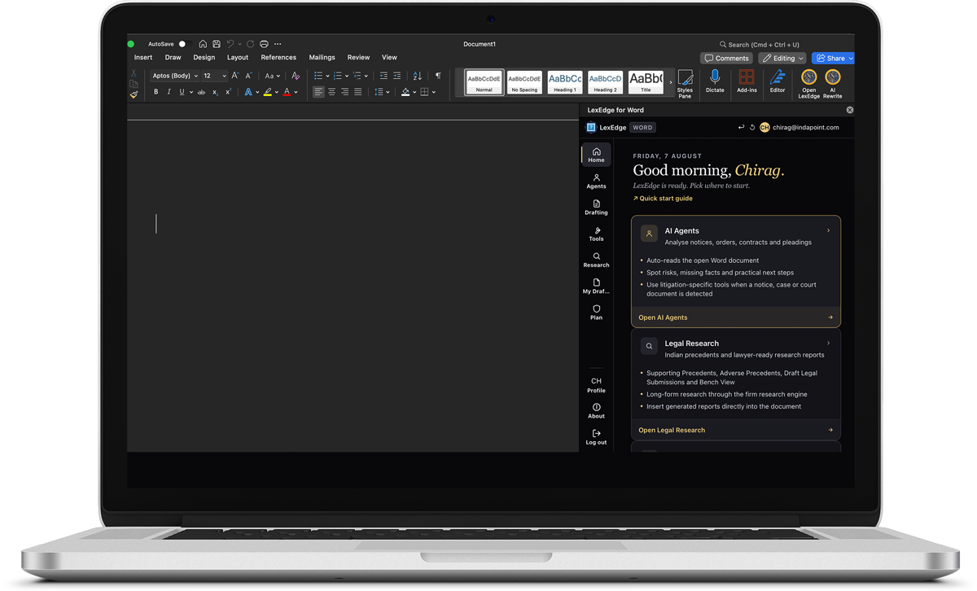Screen dimensions: 977x591
Task: Toggle Bold formatting
Action: (156, 92)
